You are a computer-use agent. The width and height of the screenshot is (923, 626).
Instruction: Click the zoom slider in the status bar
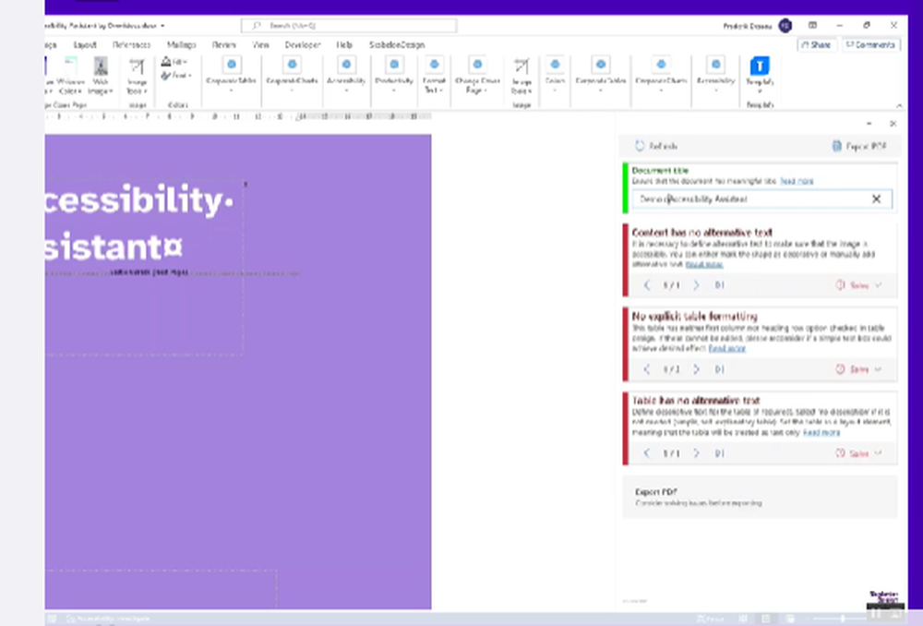[x=843, y=619]
